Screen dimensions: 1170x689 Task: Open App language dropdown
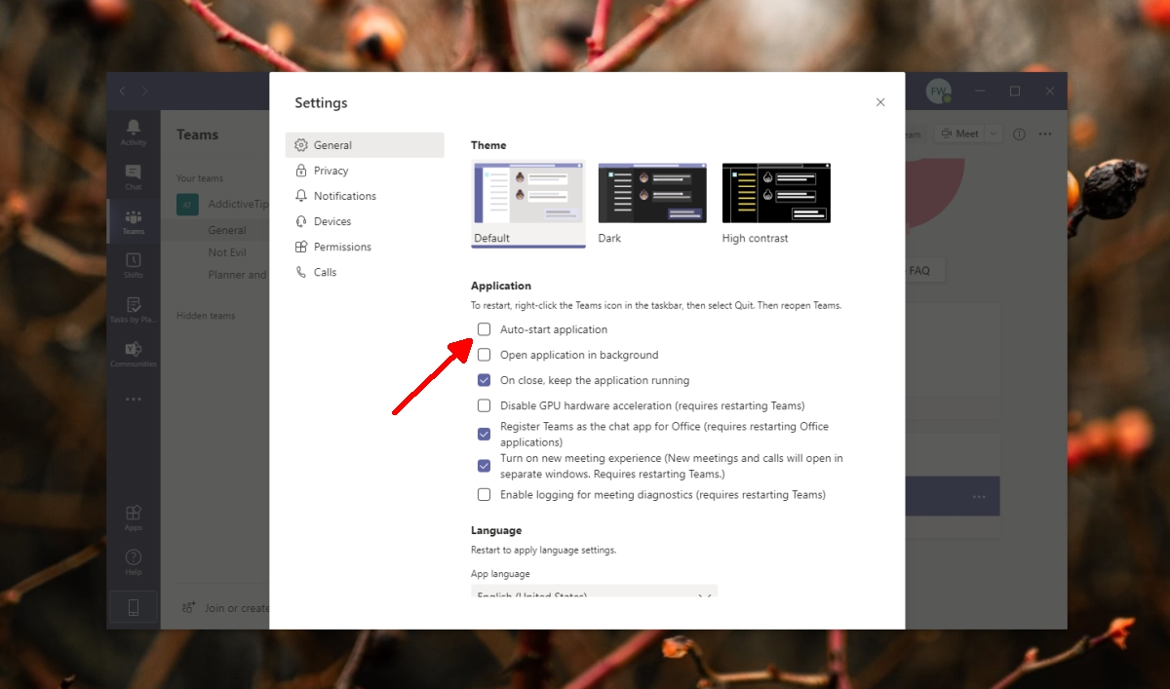point(594,592)
